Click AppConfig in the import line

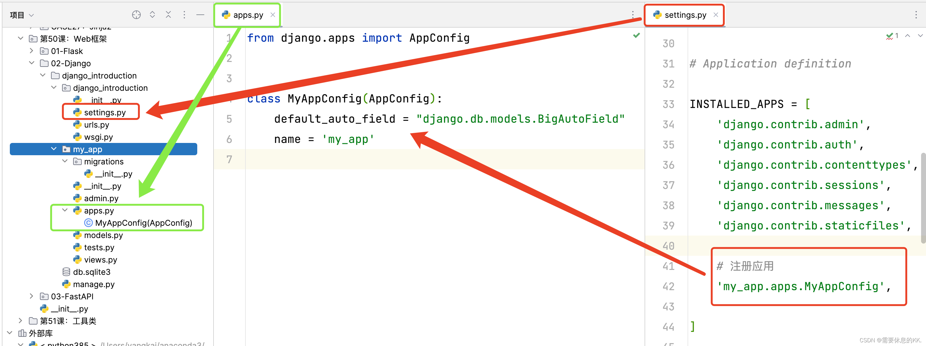point(439,38)
